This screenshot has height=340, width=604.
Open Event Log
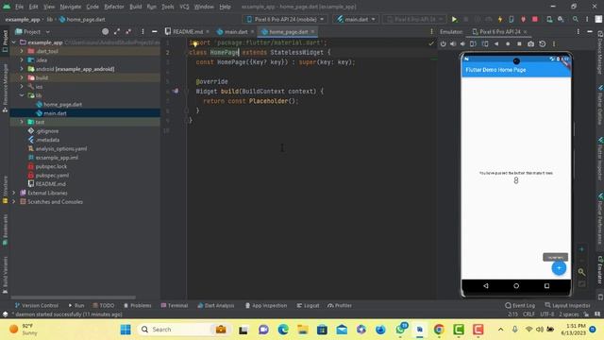[x=520, y=305]
